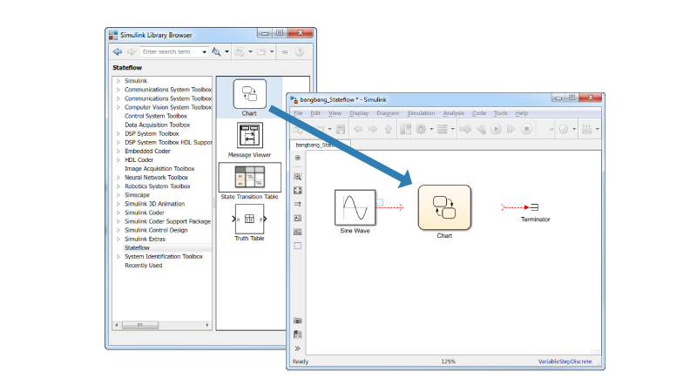
Task: Expand the DSP System Toolbox node
Action: (118, 133)
